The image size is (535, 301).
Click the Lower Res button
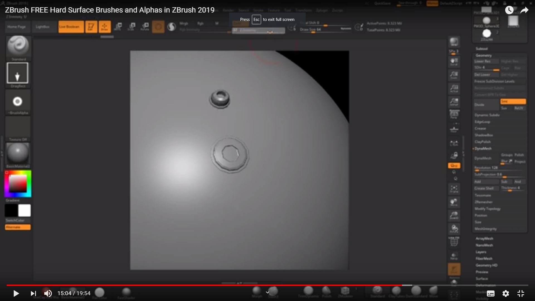click(x=487, y=61)
